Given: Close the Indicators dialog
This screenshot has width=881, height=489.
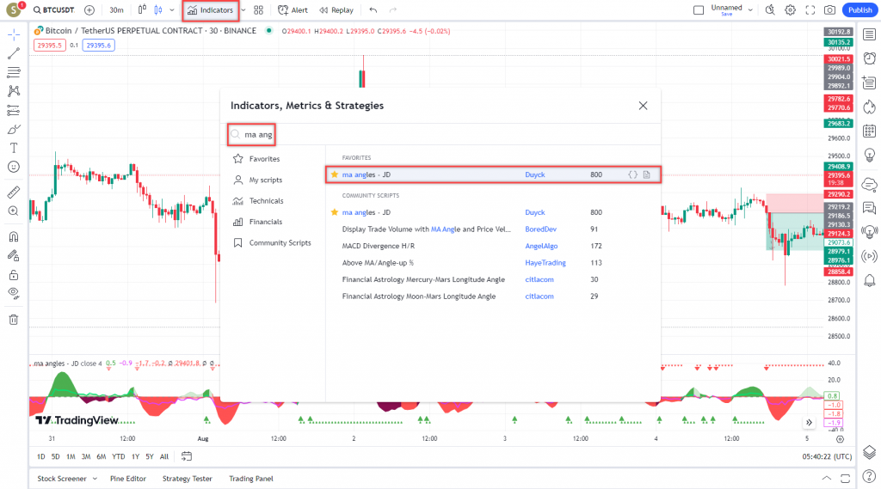Looking at the screenshot, I should click(643, 106).
